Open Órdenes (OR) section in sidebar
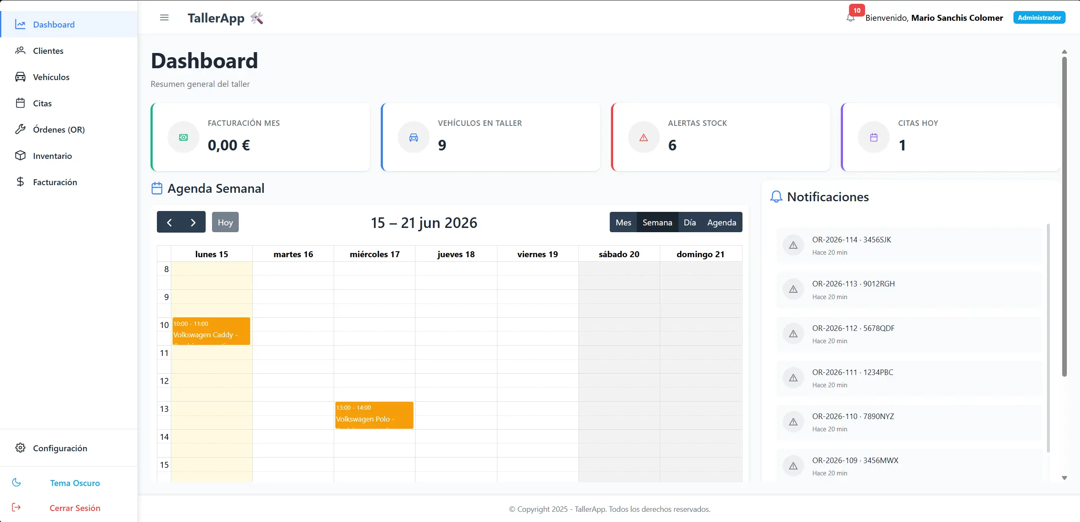 tap(69, 130)
